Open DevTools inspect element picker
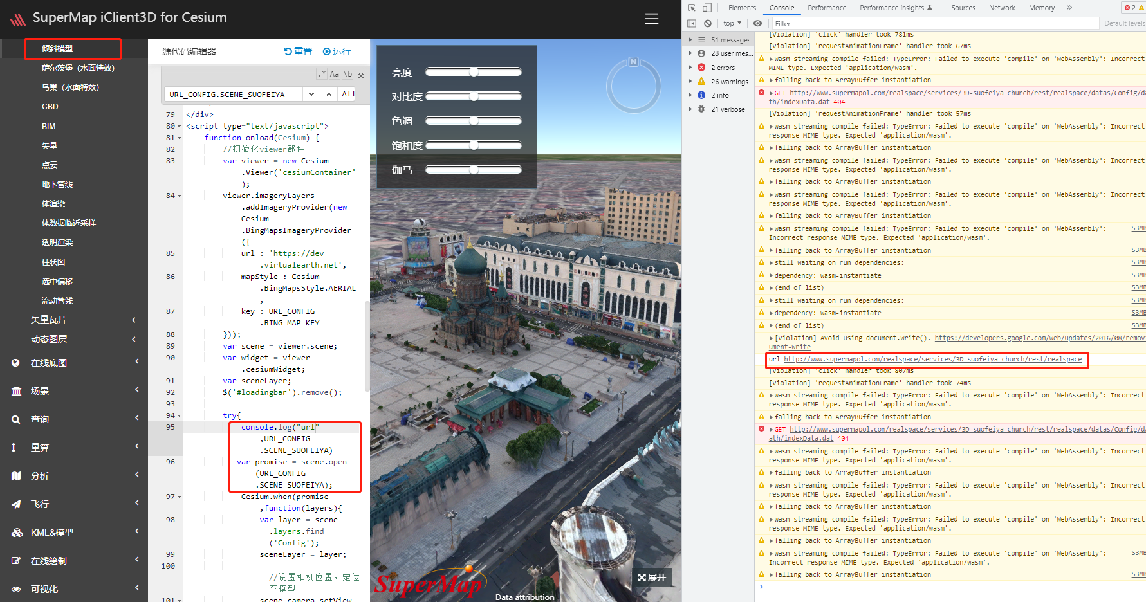 pos(692,8)
